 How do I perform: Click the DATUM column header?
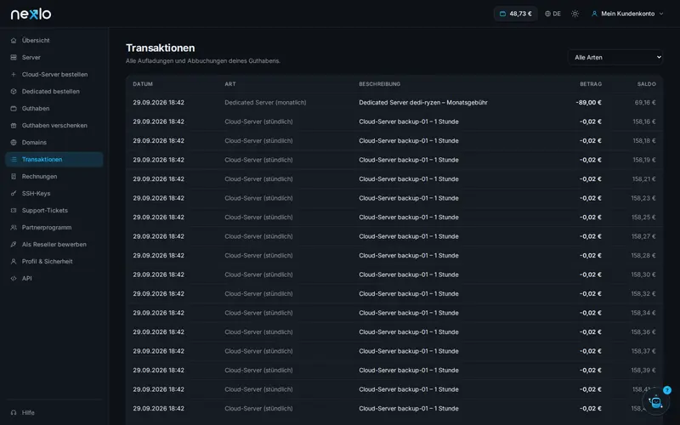[143, 84]
